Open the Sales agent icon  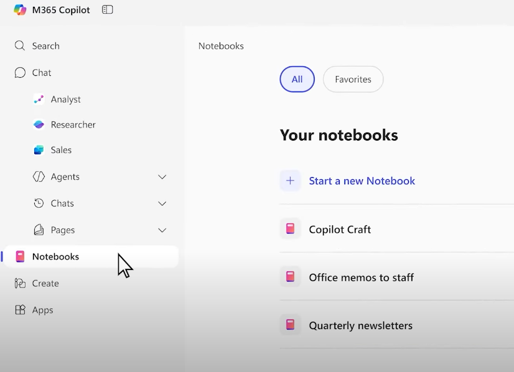coord(39,150)
